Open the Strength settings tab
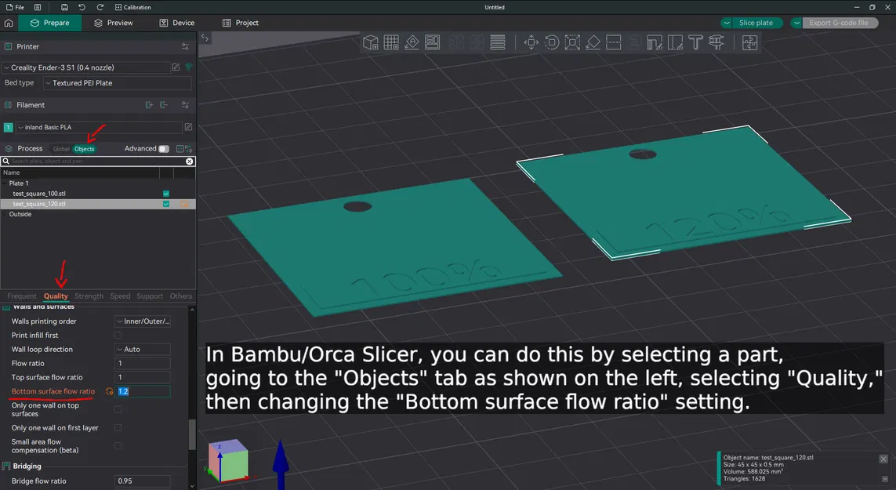This screenshot has height=490, width=896. pos(89,296)
